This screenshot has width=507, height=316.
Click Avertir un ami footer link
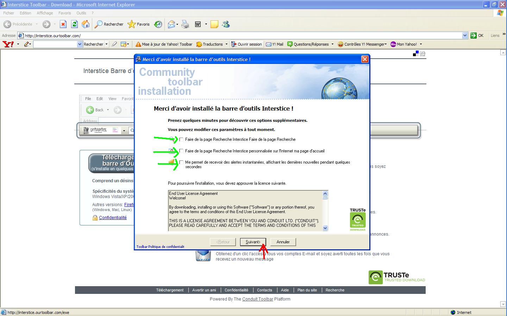click(204, 290)
